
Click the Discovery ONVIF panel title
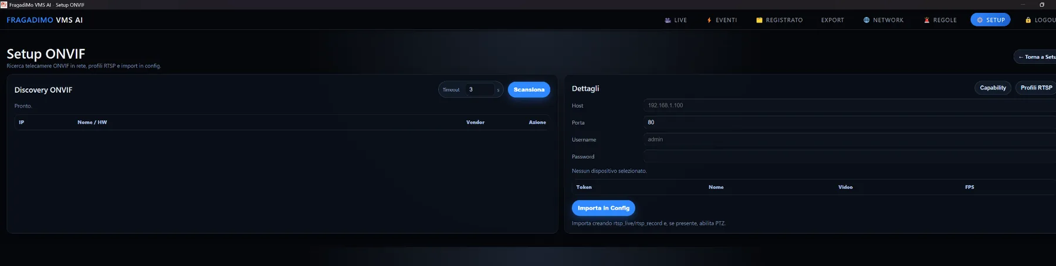[x=43, y=90]
